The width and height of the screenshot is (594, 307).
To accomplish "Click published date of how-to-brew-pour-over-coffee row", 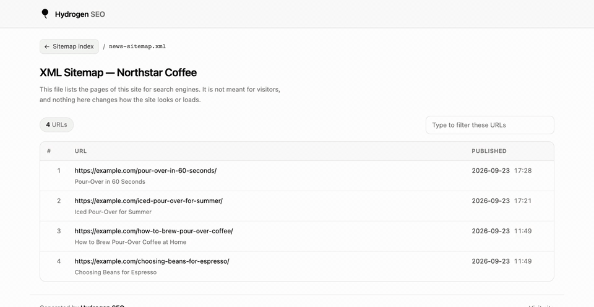I will 502,231.
